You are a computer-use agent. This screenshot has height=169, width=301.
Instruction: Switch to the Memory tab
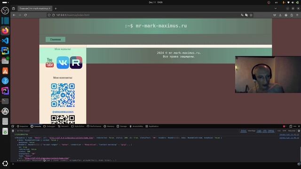click(109, 126)
